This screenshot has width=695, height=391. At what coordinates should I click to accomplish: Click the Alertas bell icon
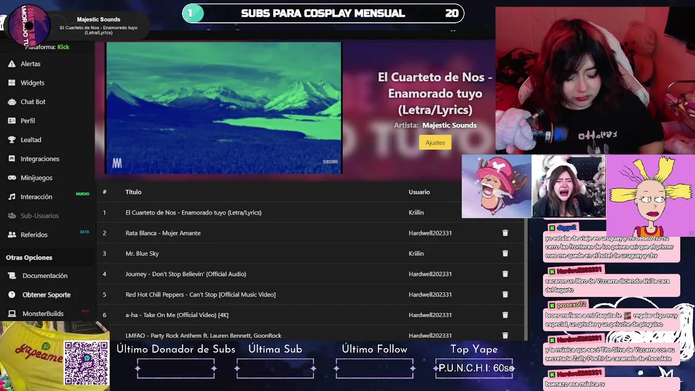(11, 64)
